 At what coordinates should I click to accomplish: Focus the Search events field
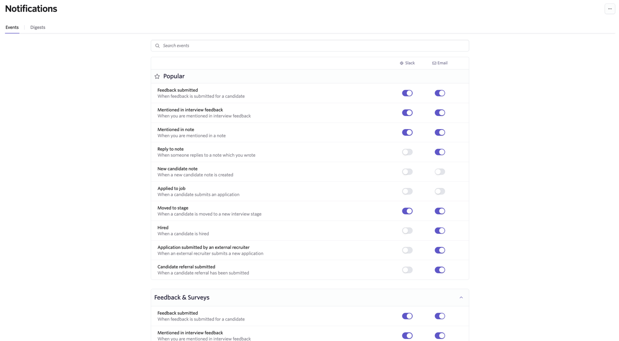point(310,46)
